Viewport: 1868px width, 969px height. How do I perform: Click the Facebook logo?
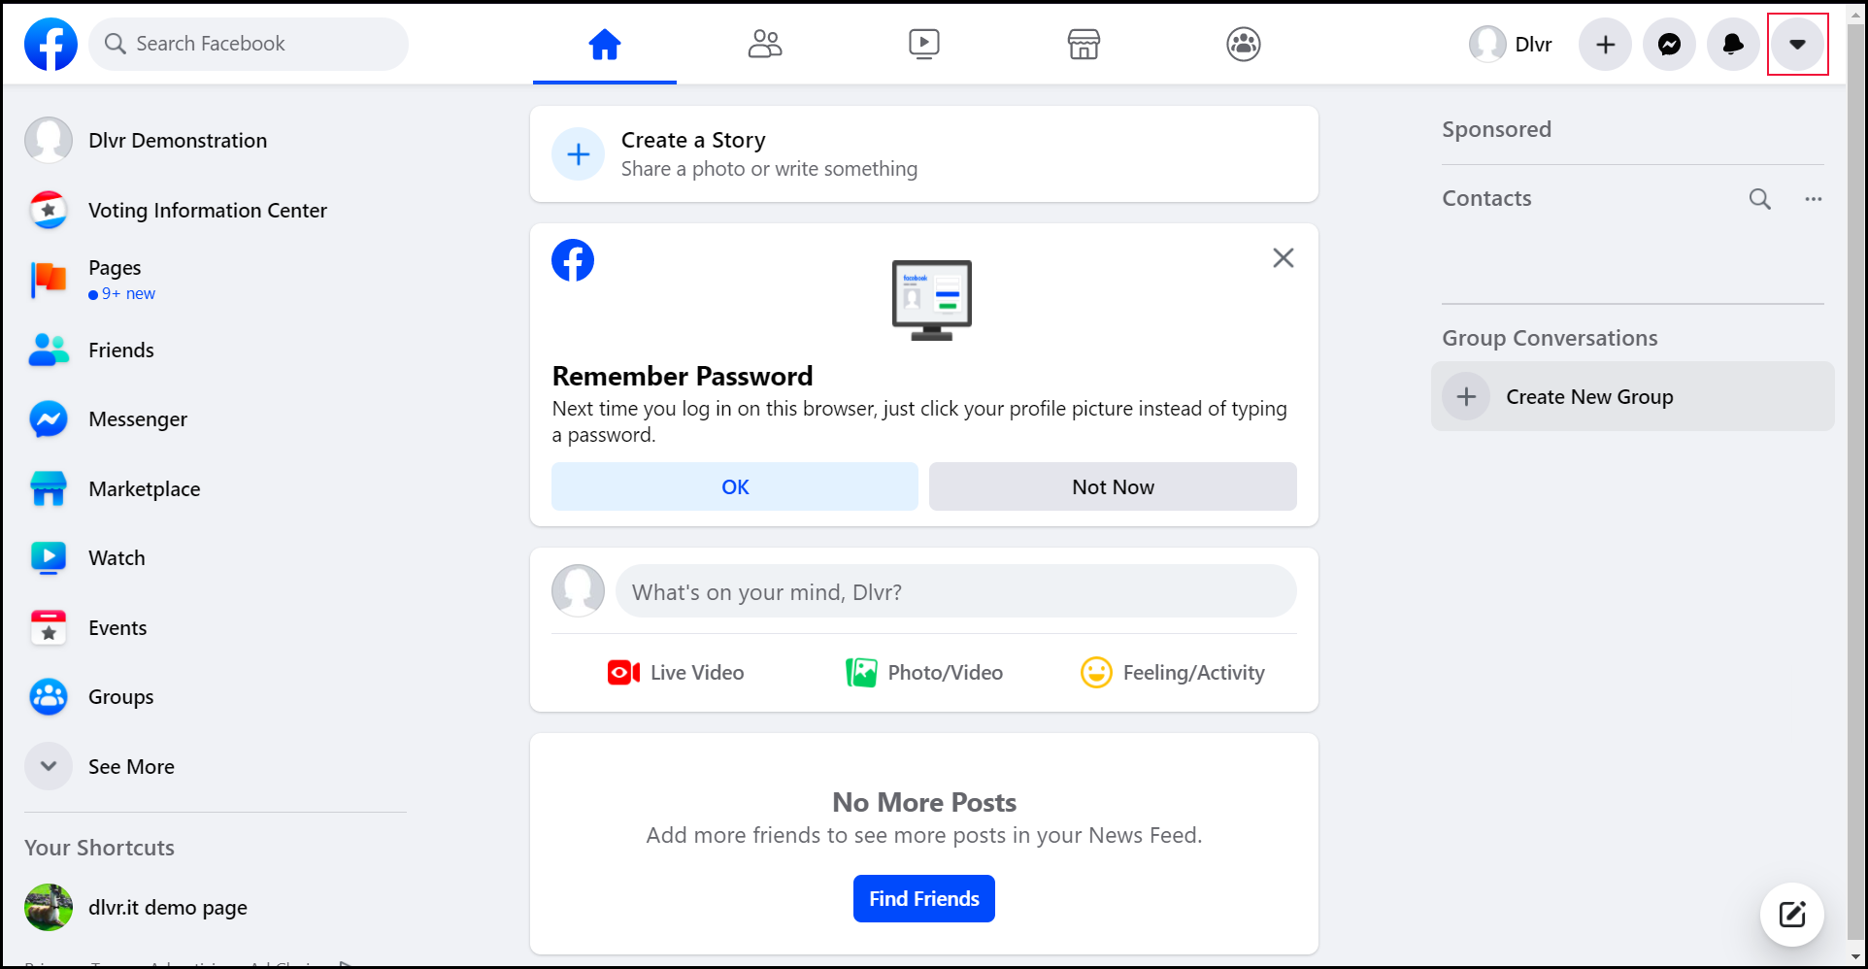[50, 44]
